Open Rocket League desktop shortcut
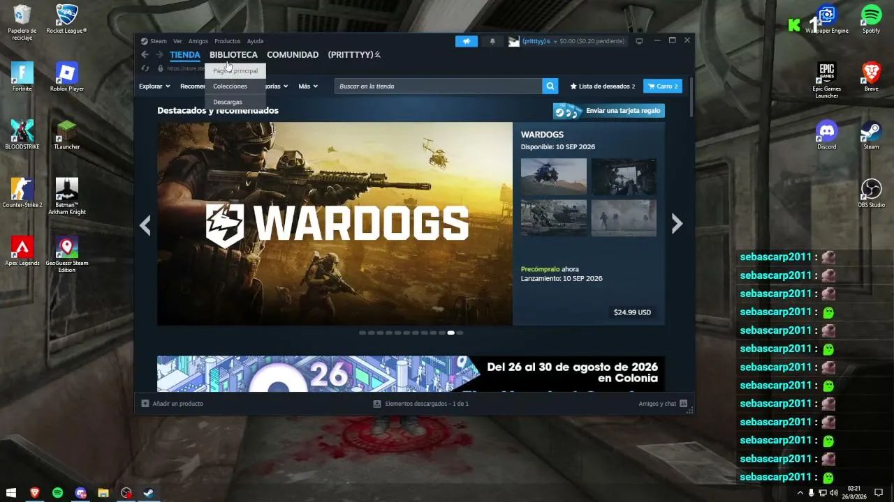This screenshot has height=502, width=894. click(66, 19)
